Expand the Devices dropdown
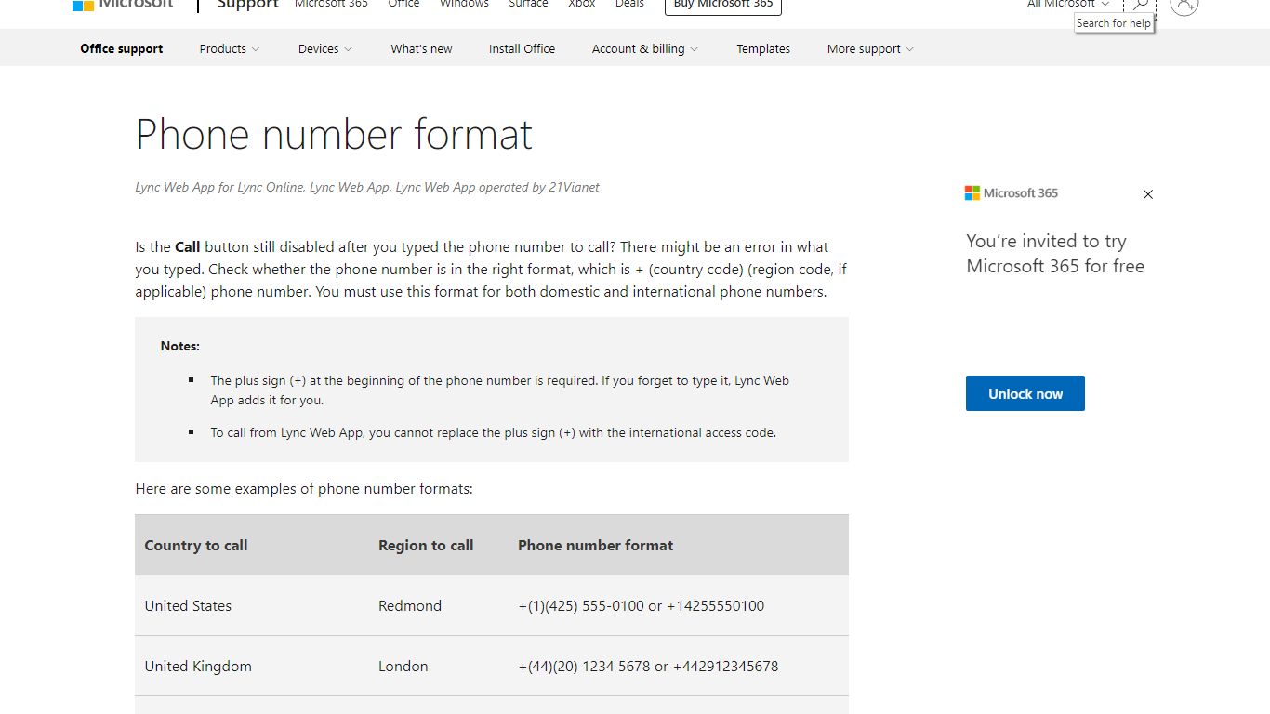Image resolution: width=1270 pixels, height=714 pixels. click(x=324, y=48)
